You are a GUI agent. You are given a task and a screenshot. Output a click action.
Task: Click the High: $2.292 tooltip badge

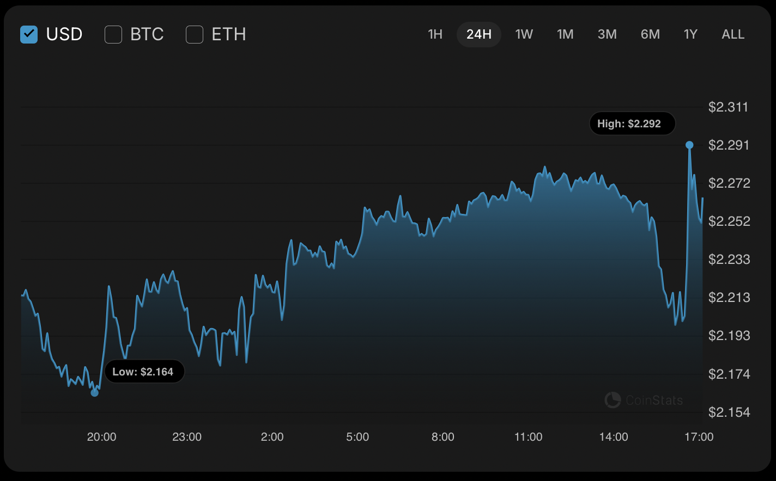(x=632, y=123)
